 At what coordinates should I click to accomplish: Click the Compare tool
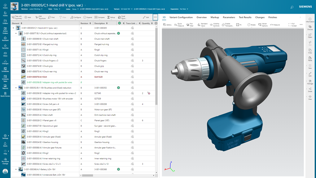(100, 17)
